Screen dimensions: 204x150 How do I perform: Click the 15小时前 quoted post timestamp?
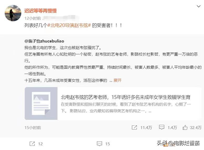click(33, 128)
